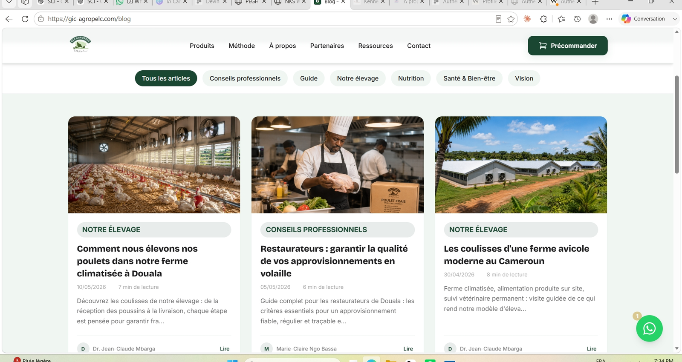Image resolution: width=682 pixels, height=362 pixels.
Task: Click '7 min de lecture' text
Action: point(139,287)
